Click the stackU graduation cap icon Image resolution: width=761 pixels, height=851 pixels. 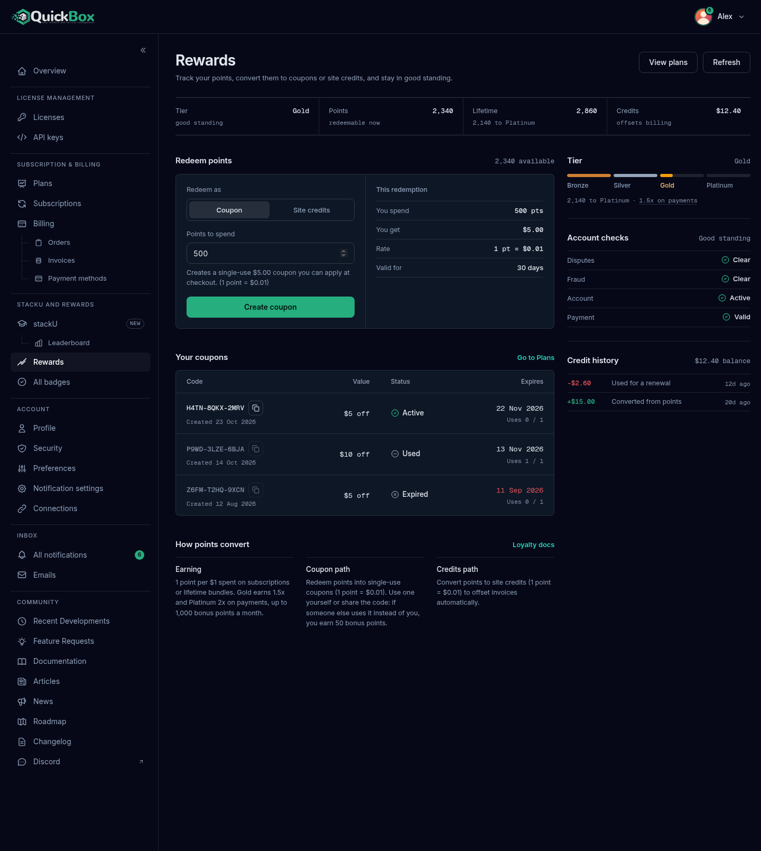(22, 323)
